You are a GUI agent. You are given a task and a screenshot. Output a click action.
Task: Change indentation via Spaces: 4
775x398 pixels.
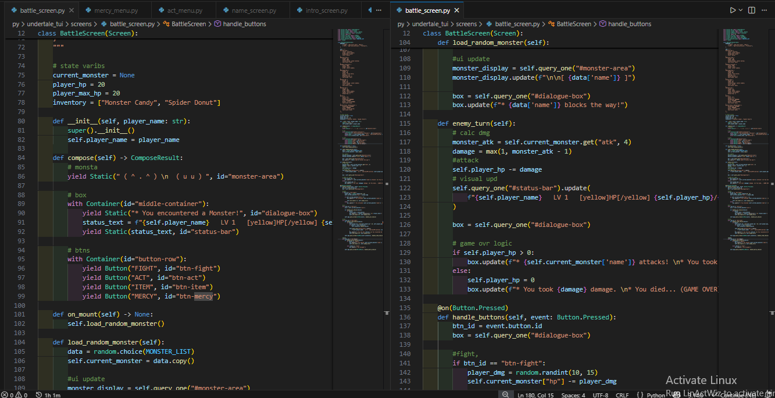(573, 395)
